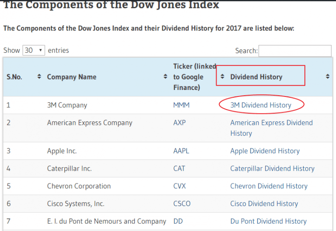
Task: Click the Ticker column header
Action: [195, 77]
